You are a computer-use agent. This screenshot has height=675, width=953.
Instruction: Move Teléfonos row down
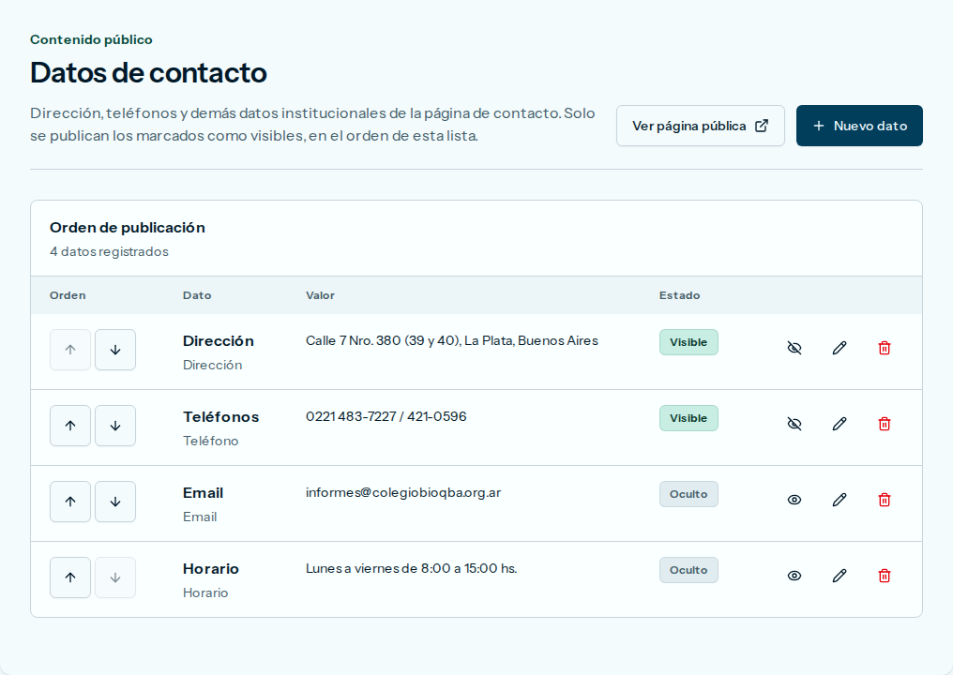pos(115,426)
